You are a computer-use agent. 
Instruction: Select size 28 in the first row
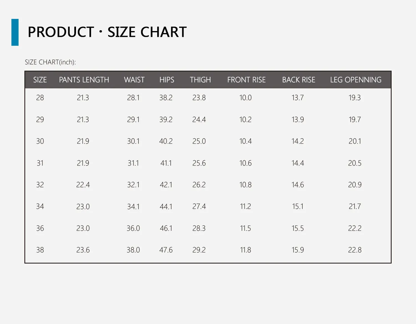(x=40, y=98)
